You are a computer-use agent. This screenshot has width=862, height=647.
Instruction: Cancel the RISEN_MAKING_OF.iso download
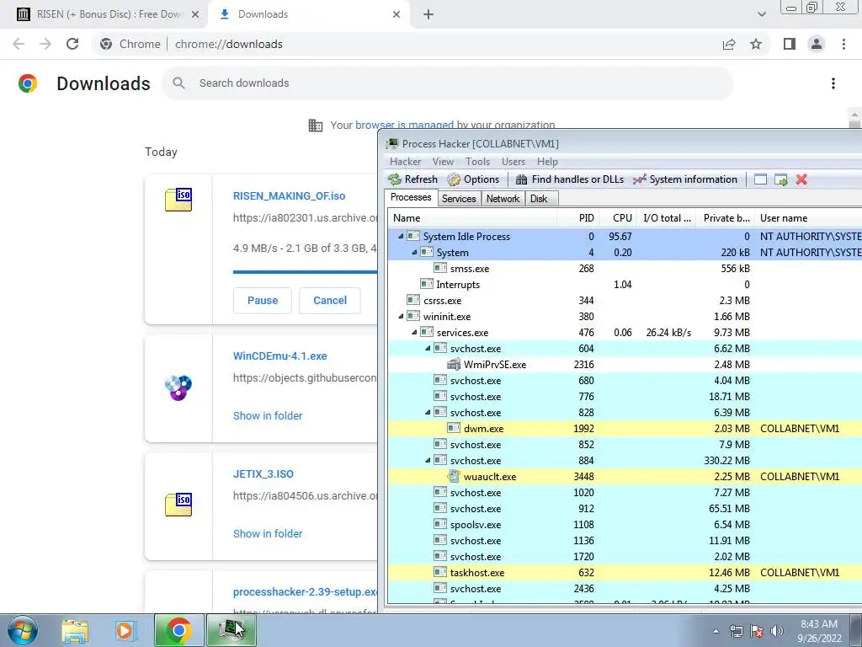pyautogui.click(x=330, y=301)
